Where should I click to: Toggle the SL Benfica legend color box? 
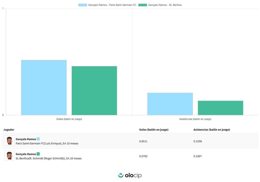(143, 5)
